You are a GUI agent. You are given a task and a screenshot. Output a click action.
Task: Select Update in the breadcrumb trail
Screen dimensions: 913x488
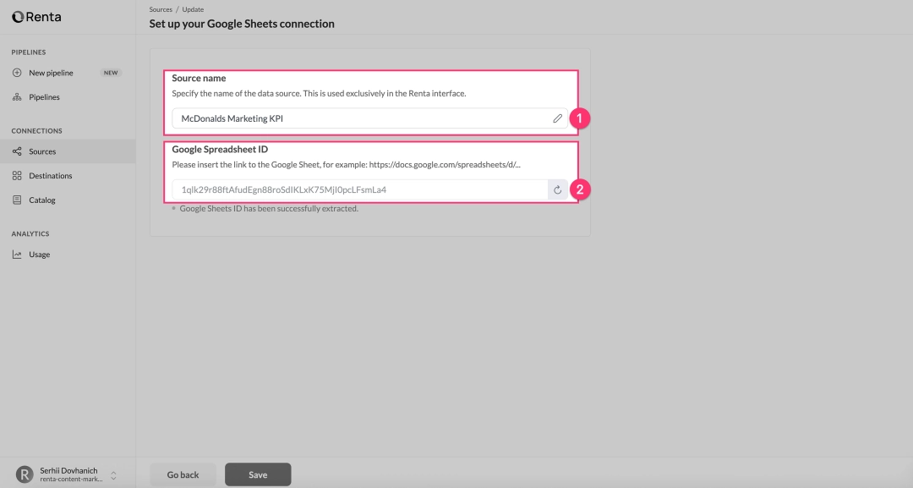pos(192,8)
